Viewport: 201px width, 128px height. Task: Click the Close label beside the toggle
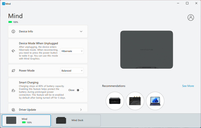click(x=71, y=90)
